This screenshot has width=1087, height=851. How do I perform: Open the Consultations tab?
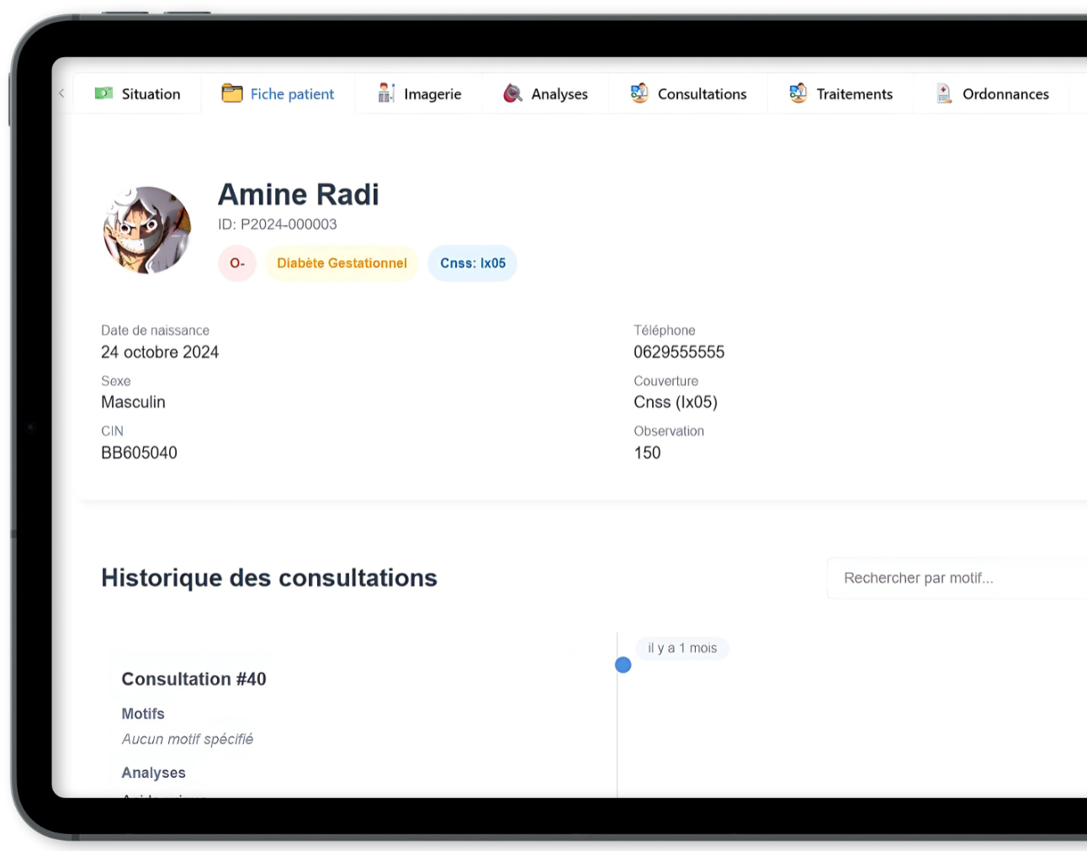point(688,93)
